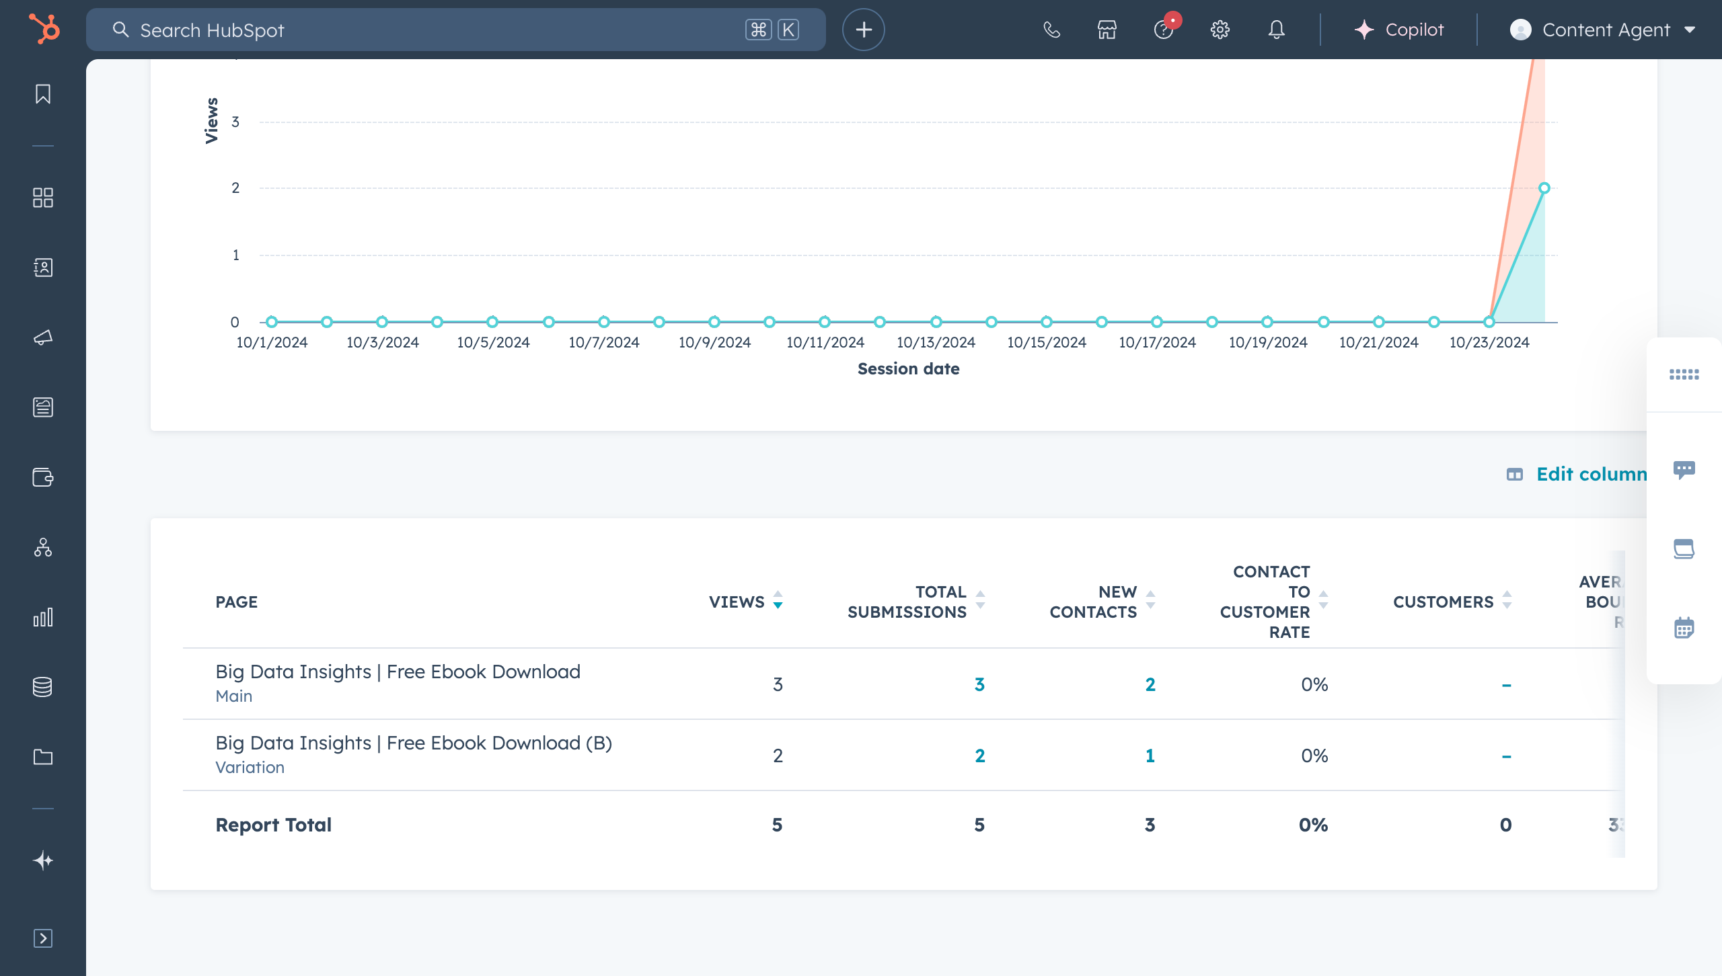Click new contacts value 1 for Variation

[1150, 756]
